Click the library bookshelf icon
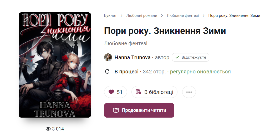Screen dimensions: 275x136 click(138, 92)
